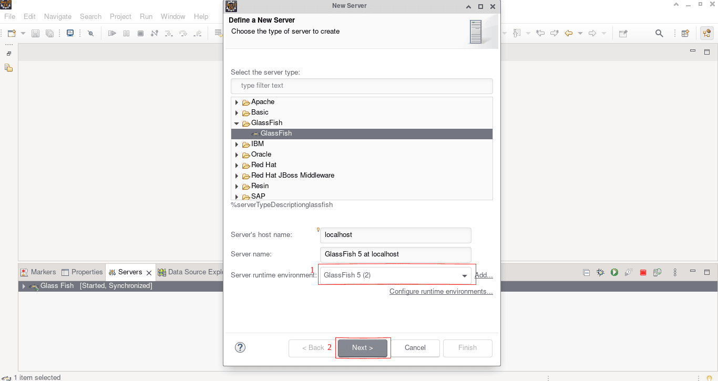
Task: Collapse the GlassFish server category
Action: (x=237, y=123)
